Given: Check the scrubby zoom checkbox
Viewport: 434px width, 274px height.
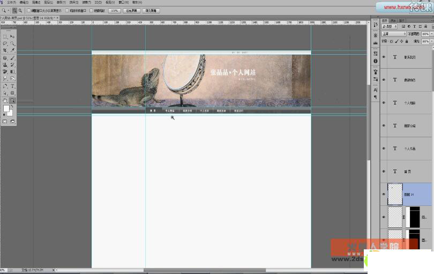Looking at the screenshot, I should [92, 10].
